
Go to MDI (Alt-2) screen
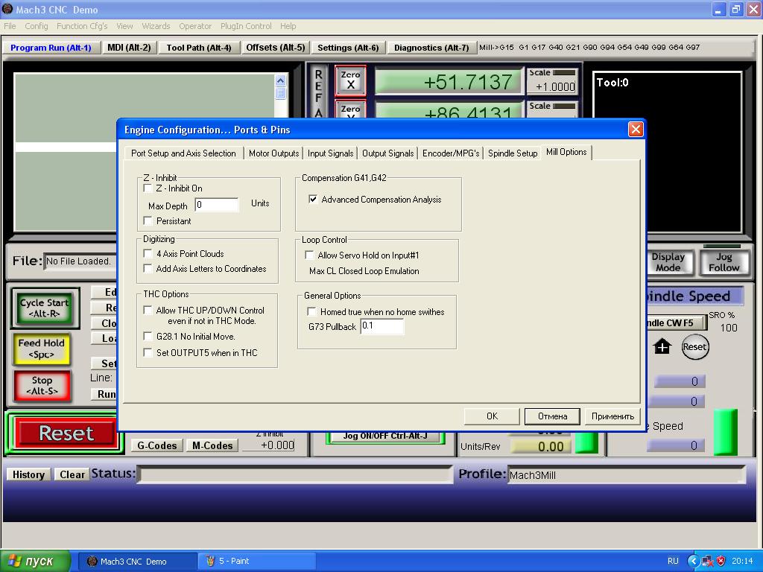point(129,47)
